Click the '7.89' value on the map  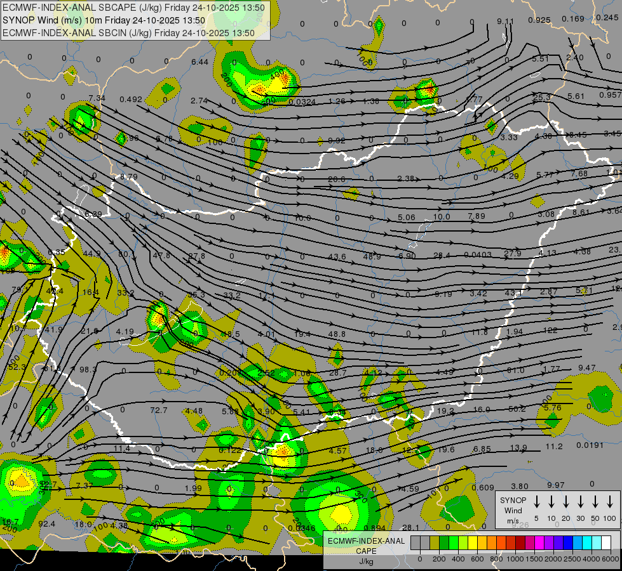coord(477,216)
